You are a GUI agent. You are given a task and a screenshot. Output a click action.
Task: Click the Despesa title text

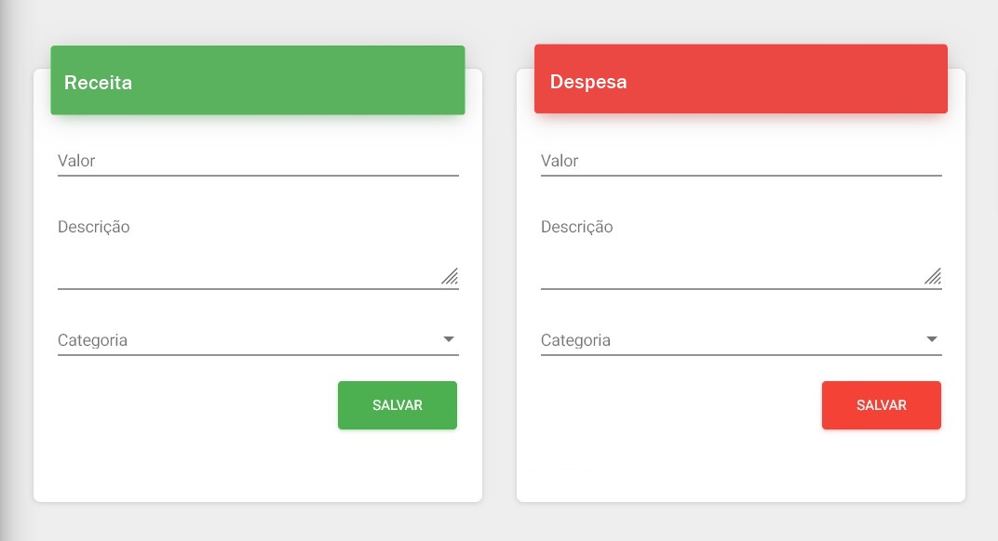tap(588, 82)
